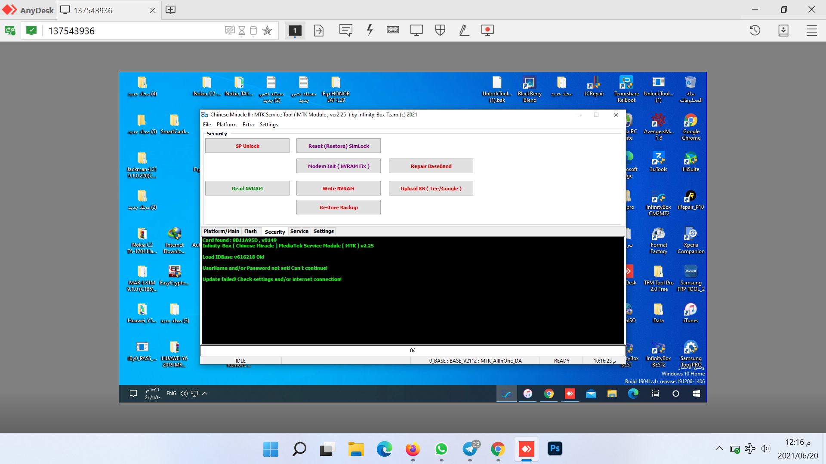This screenshot has height=464, width=826.
Task: Open display settings via the monitor icon
Action: 416,30
